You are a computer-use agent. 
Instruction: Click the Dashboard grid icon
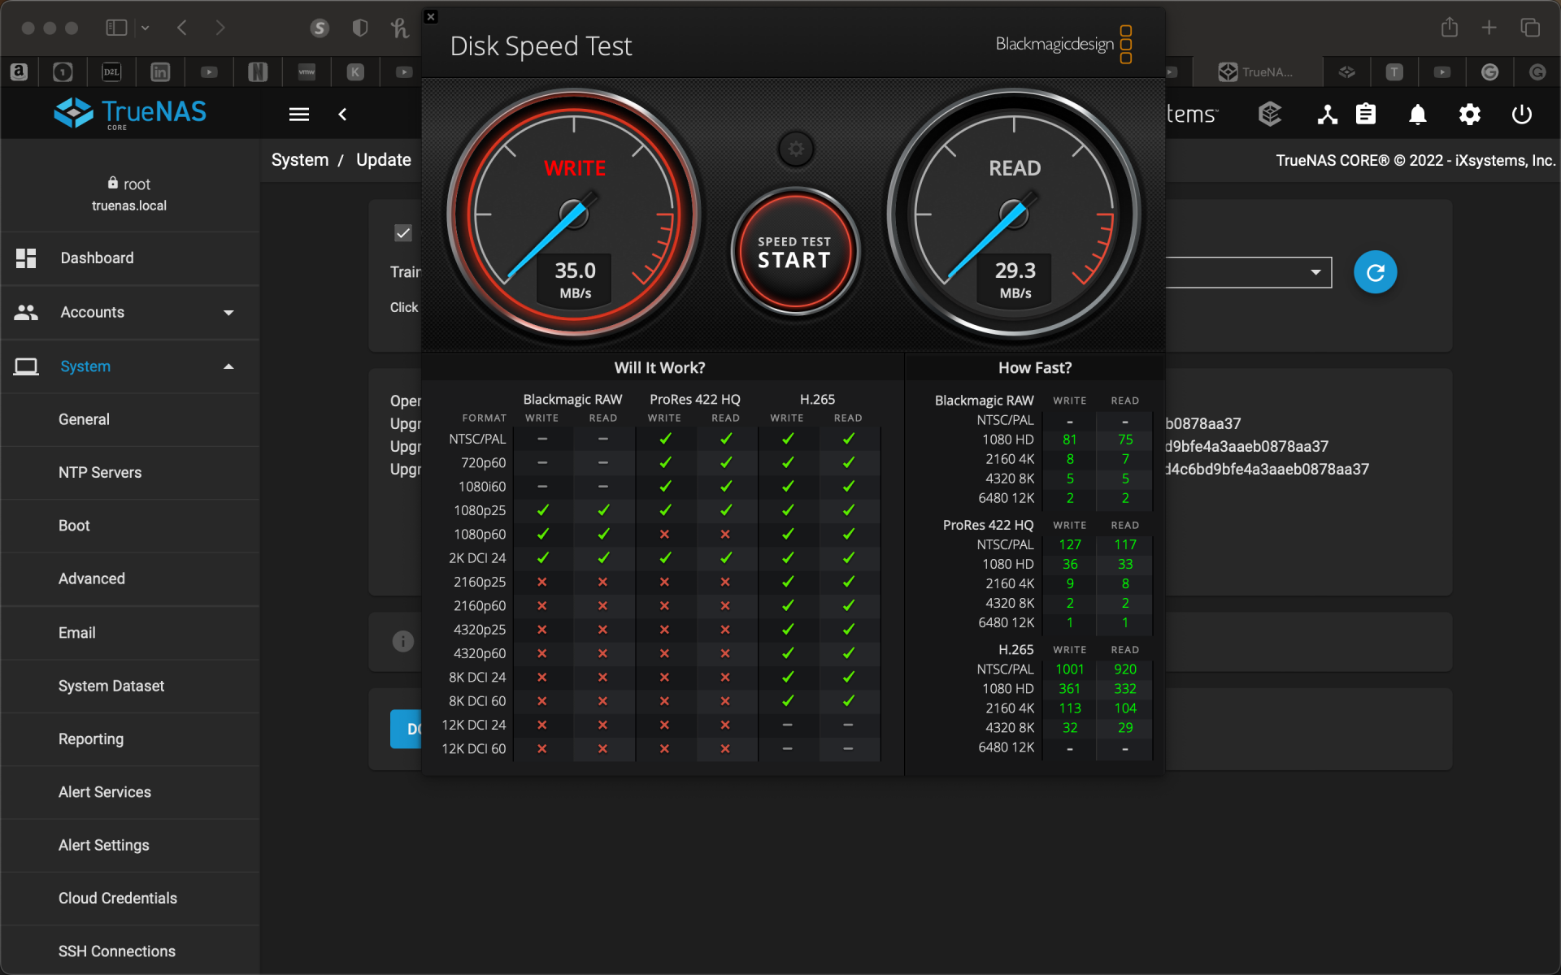pos(26,258)
